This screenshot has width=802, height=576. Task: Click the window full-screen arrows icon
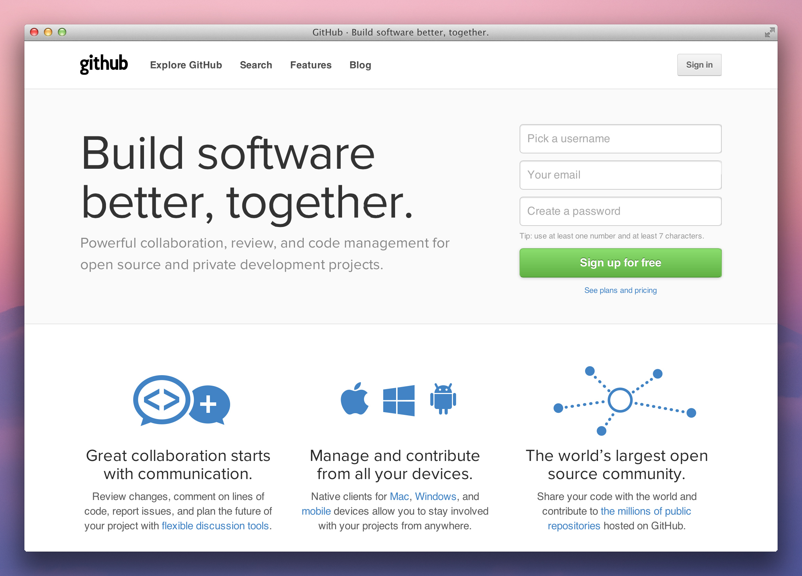coord(770,32)
